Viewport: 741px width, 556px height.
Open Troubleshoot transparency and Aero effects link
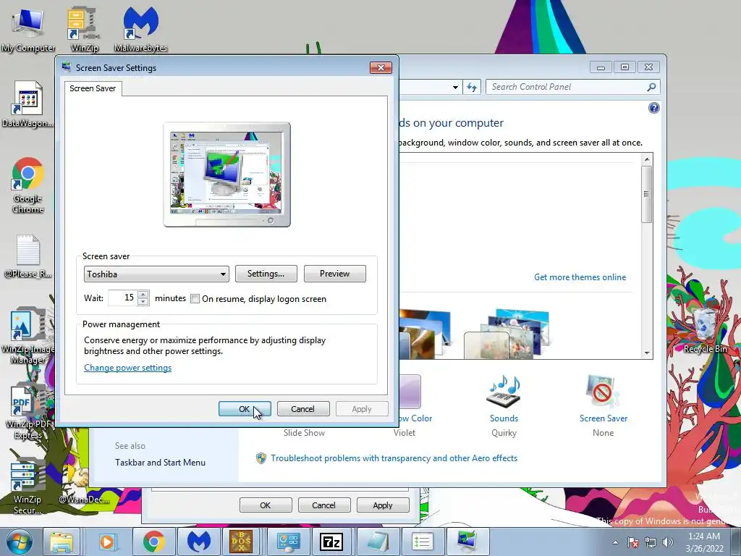pos(394,458)
